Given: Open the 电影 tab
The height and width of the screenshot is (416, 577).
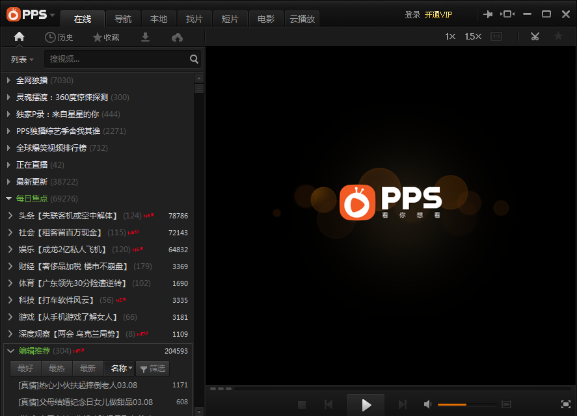Looking at the screenshot, I should coord(266,19).
